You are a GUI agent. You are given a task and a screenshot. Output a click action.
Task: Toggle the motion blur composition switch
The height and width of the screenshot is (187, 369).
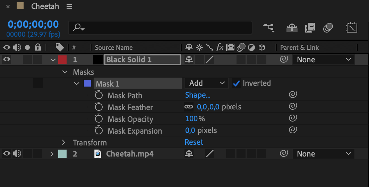coord(328,27)
